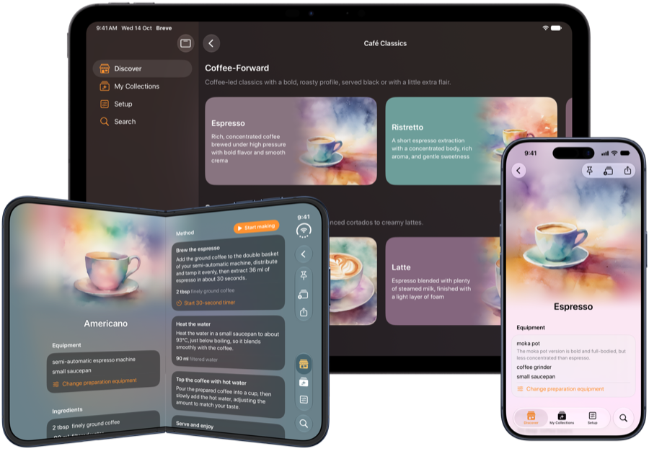Share the Espresso recipe on the iPhone
649x451 pixels.
pos(627,170)
